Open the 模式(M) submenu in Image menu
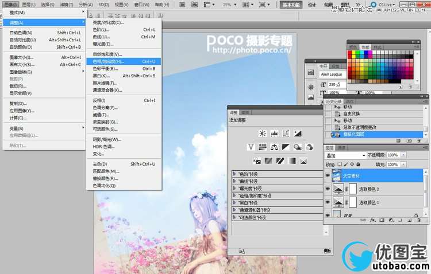This screenshot has height=274, width=431. (x=44, y=13)
